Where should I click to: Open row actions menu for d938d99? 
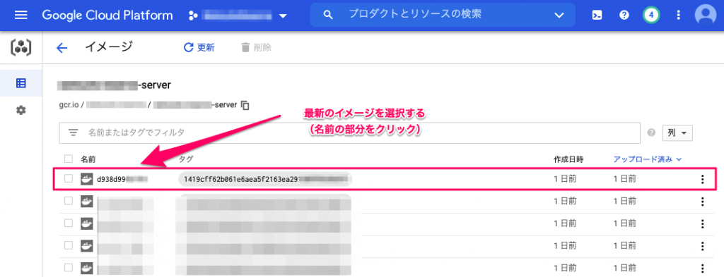tap(702, 179)
